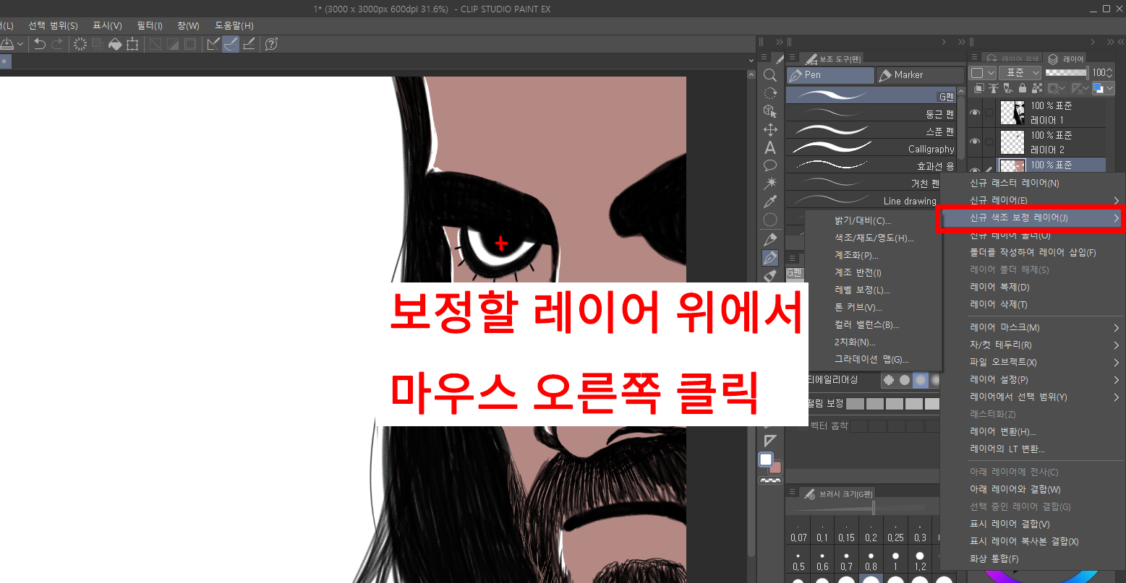Select the active Pen tool icon

click(x=770, y=258)
